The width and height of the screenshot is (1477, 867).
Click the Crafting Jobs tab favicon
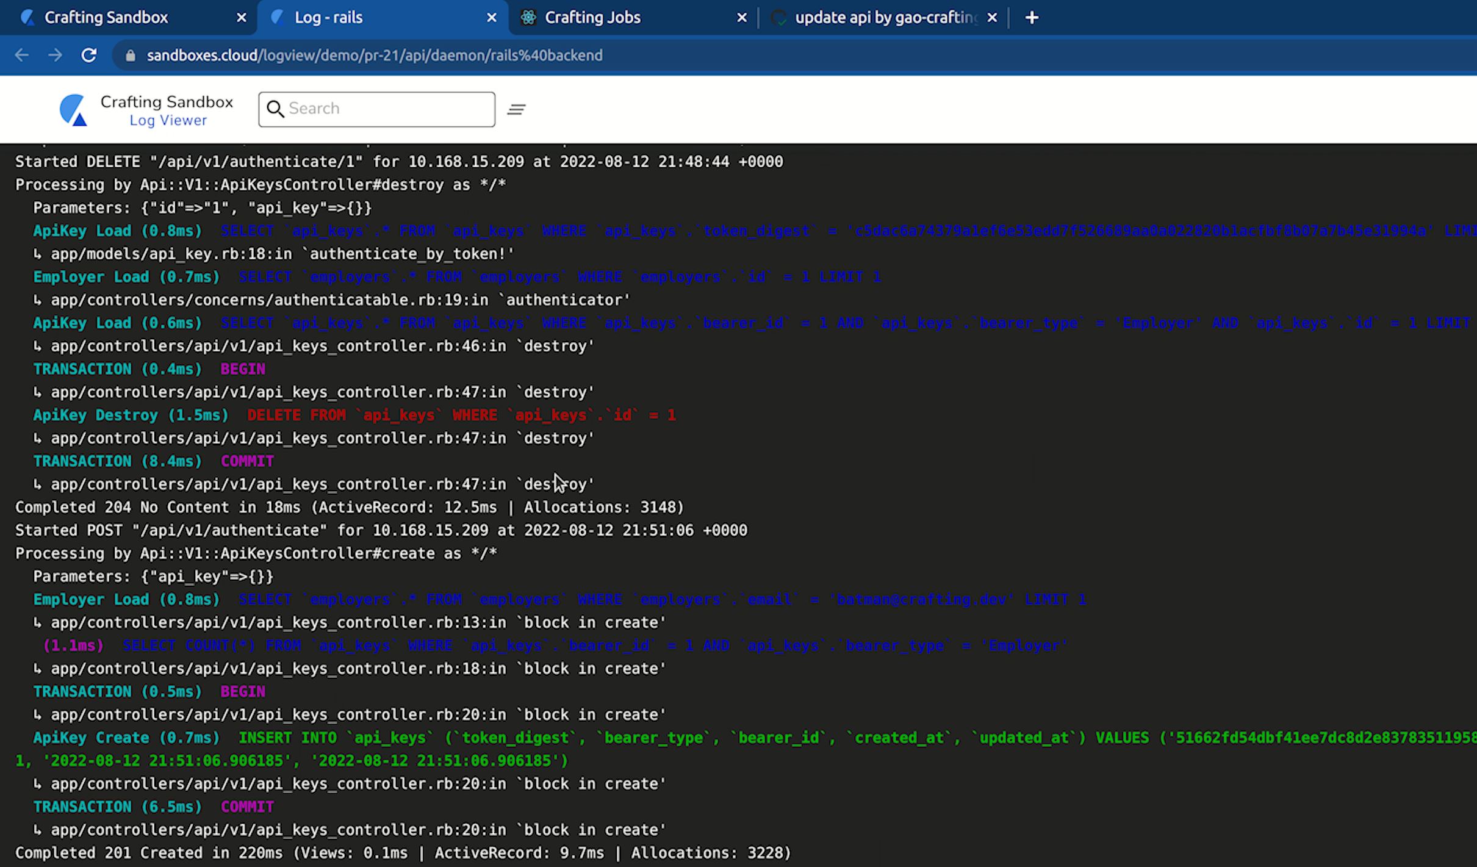[528, 18]
